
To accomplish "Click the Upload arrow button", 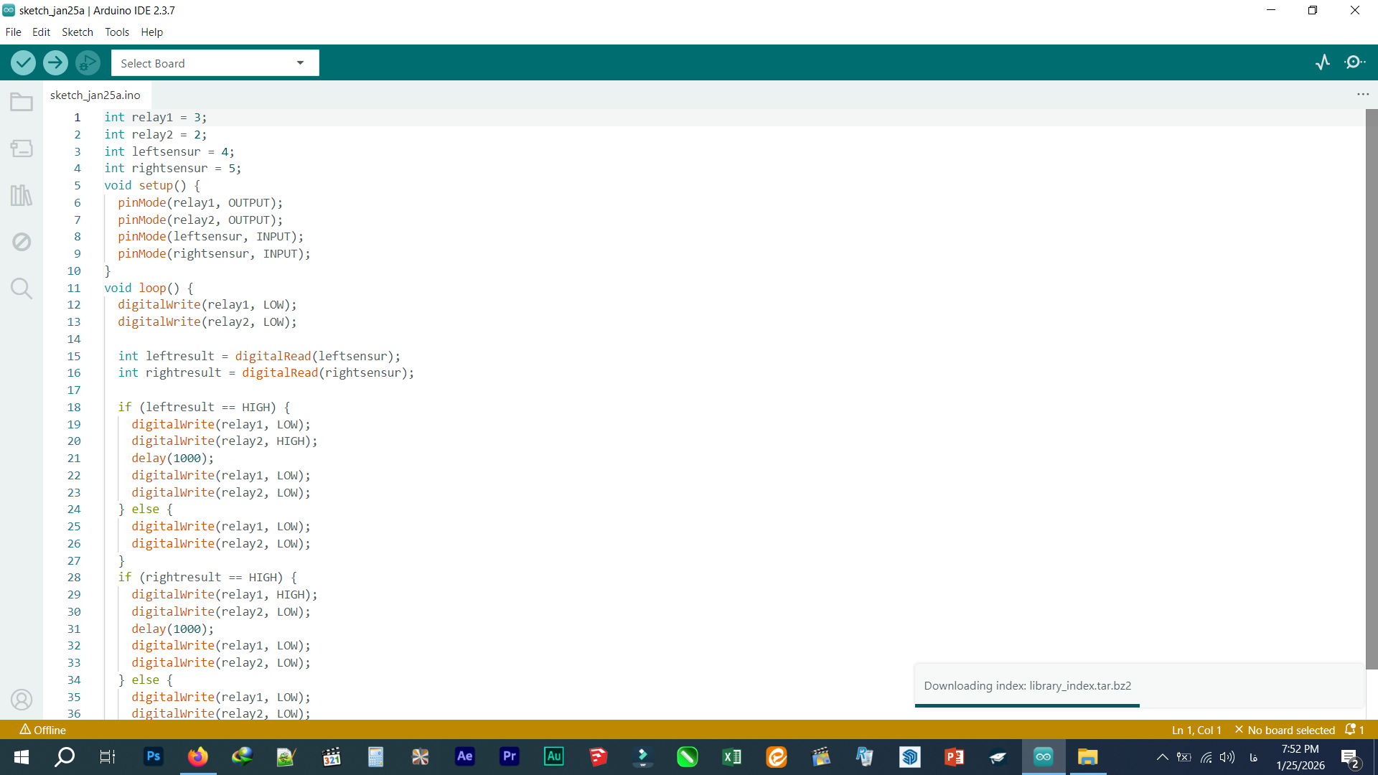I will click(55, 63).
